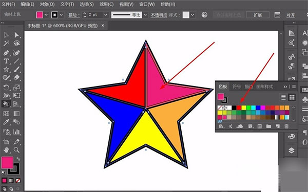This screenshot has width=308, height=192.
Task: Select the Curvature tool
Action: (17, 53)
